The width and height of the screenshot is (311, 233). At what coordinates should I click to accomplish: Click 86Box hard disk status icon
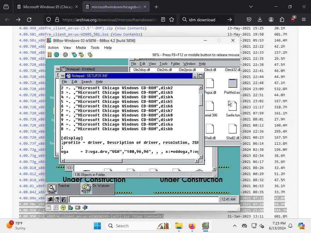(x=78, y=208)
